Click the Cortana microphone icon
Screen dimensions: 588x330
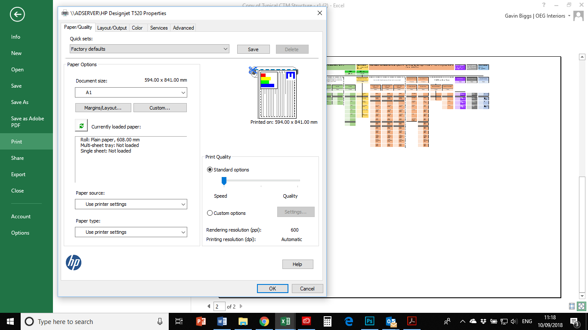tap(160, 321)
